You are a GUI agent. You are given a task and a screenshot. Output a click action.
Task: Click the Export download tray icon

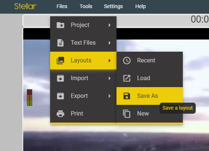point(60,96)
